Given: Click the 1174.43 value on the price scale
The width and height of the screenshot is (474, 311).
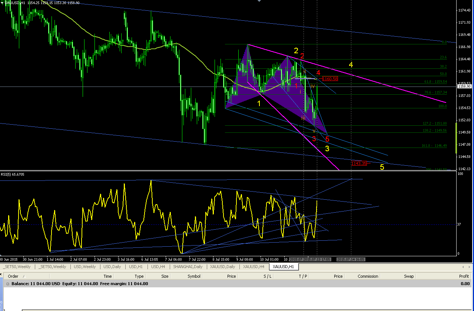Looking at the screenshot, I should [x=465, y=10].
